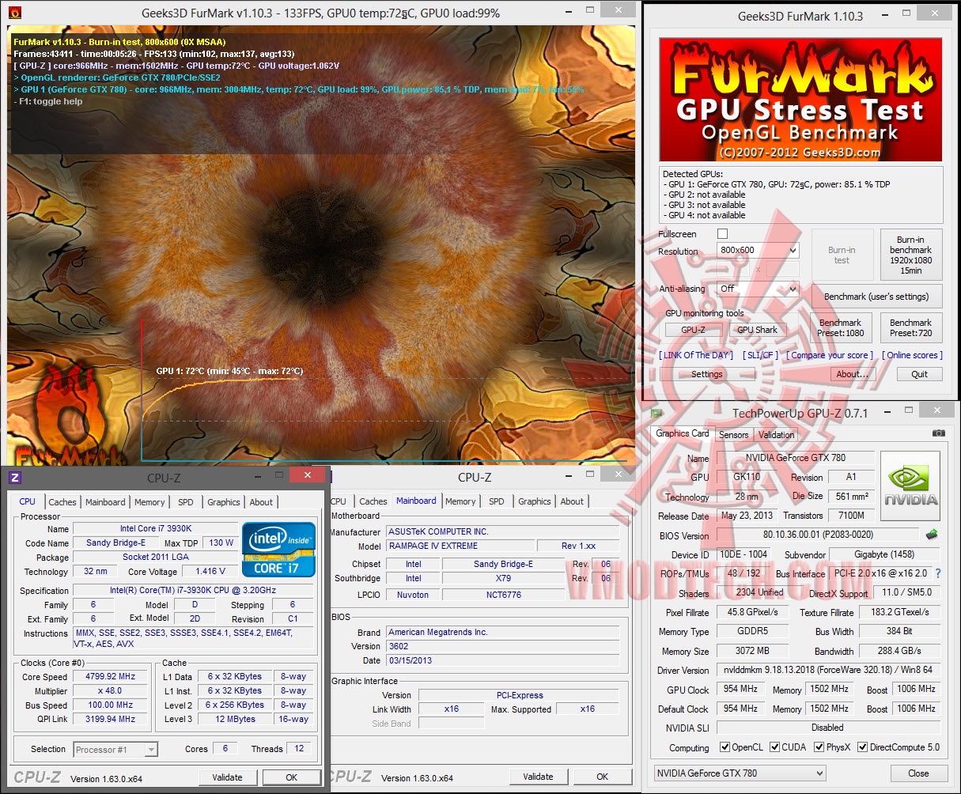Open the Resolution 800x600 dropdown
The width and height of the screenshot is (961, 794).
click(758, 250)
